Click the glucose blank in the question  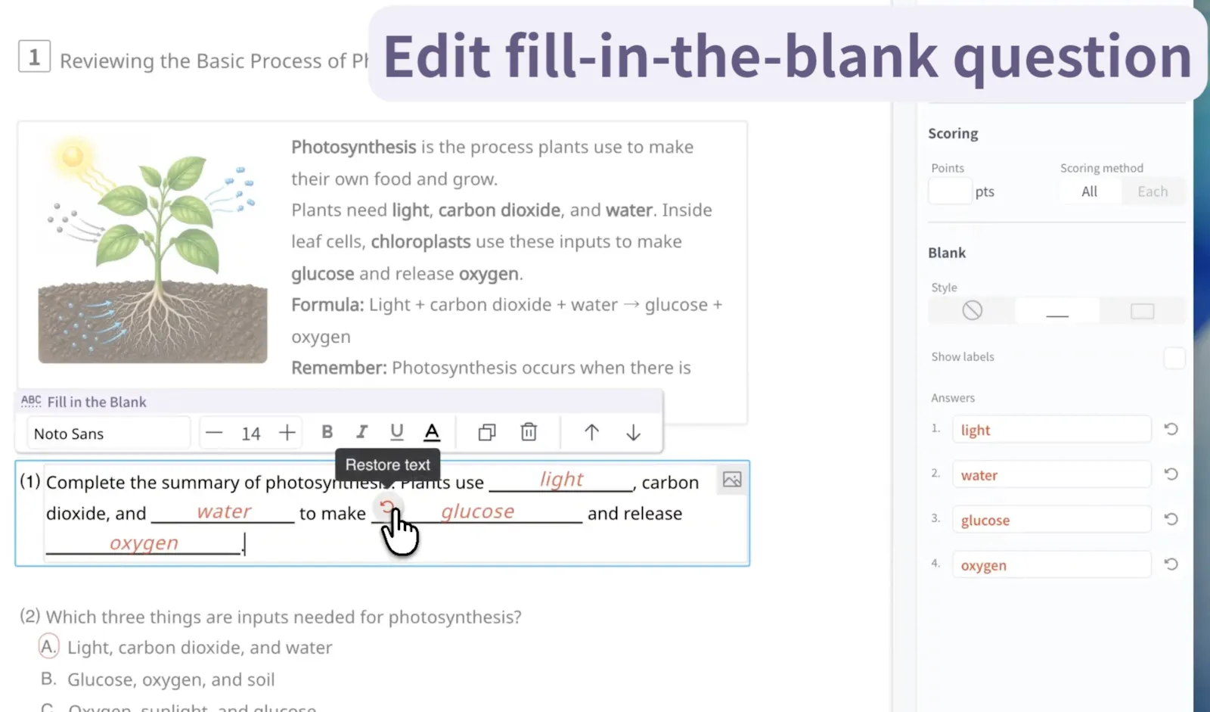click(477, 512)
